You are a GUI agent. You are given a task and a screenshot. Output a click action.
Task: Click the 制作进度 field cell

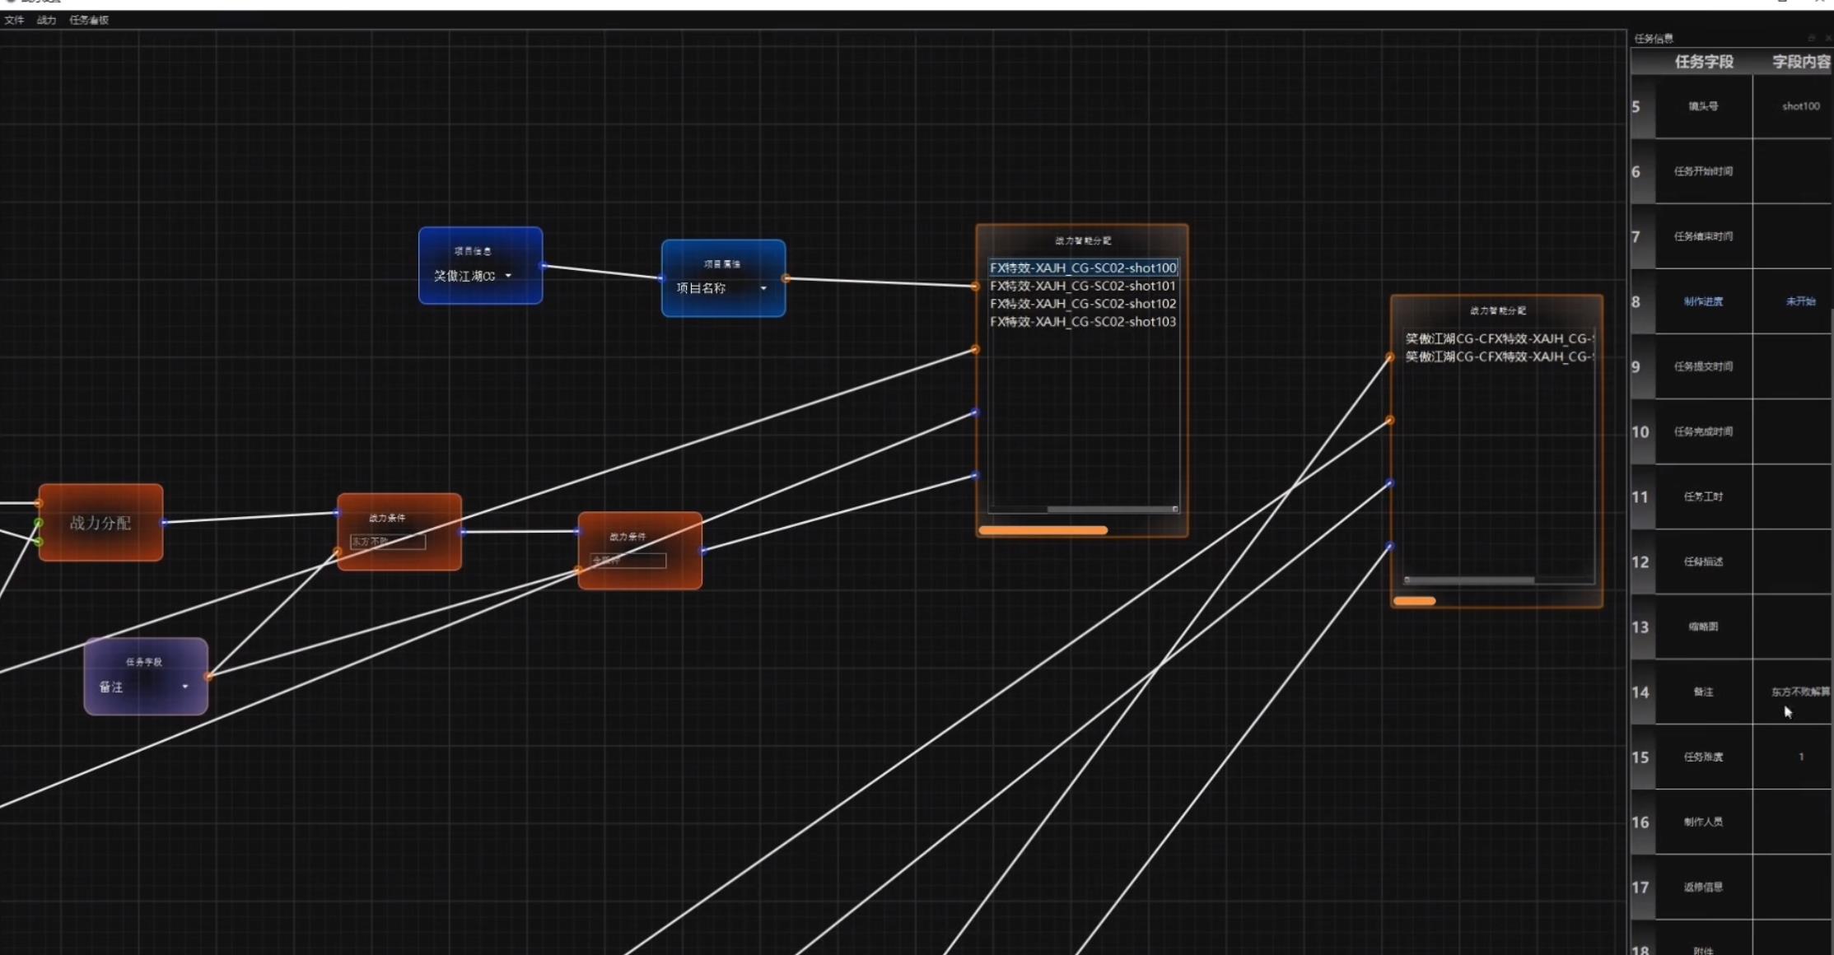pos(1703,301)
